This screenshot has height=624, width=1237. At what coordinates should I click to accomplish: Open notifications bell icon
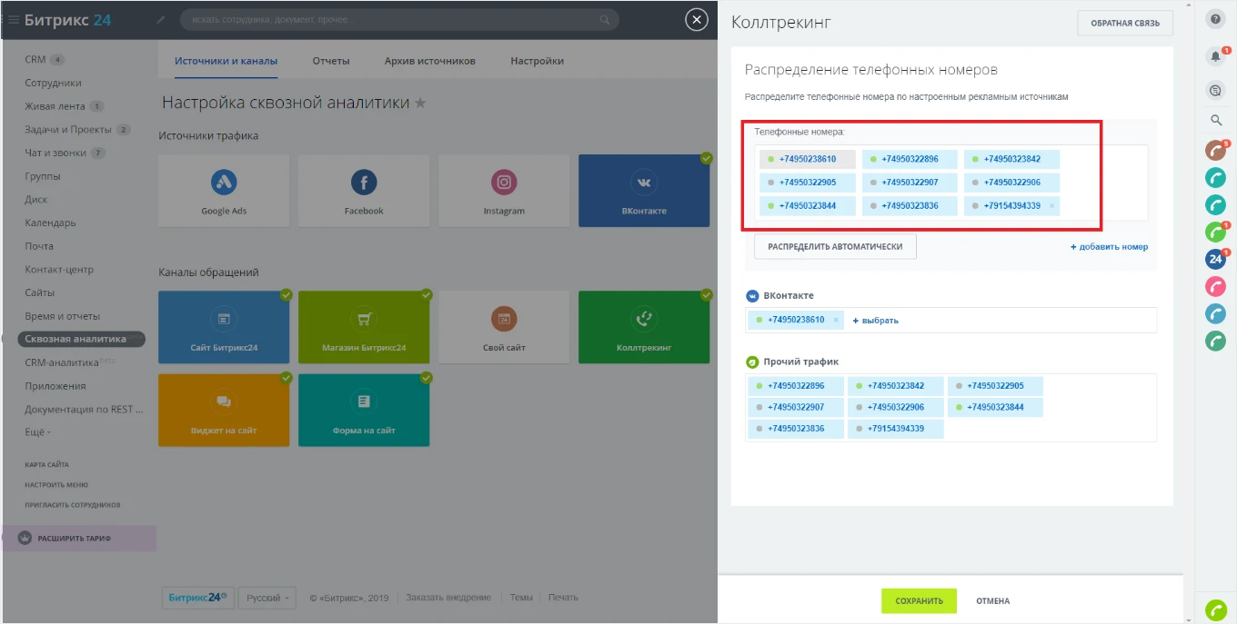tap(1215, 56)
